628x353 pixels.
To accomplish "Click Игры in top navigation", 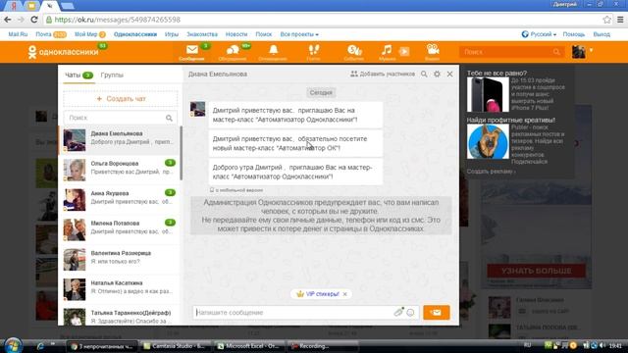I will click(172, 34).
